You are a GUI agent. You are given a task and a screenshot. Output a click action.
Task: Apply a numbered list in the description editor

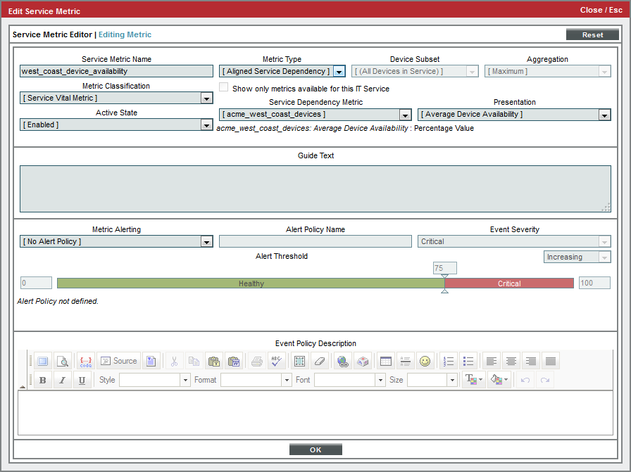click(x=448, y=360)
